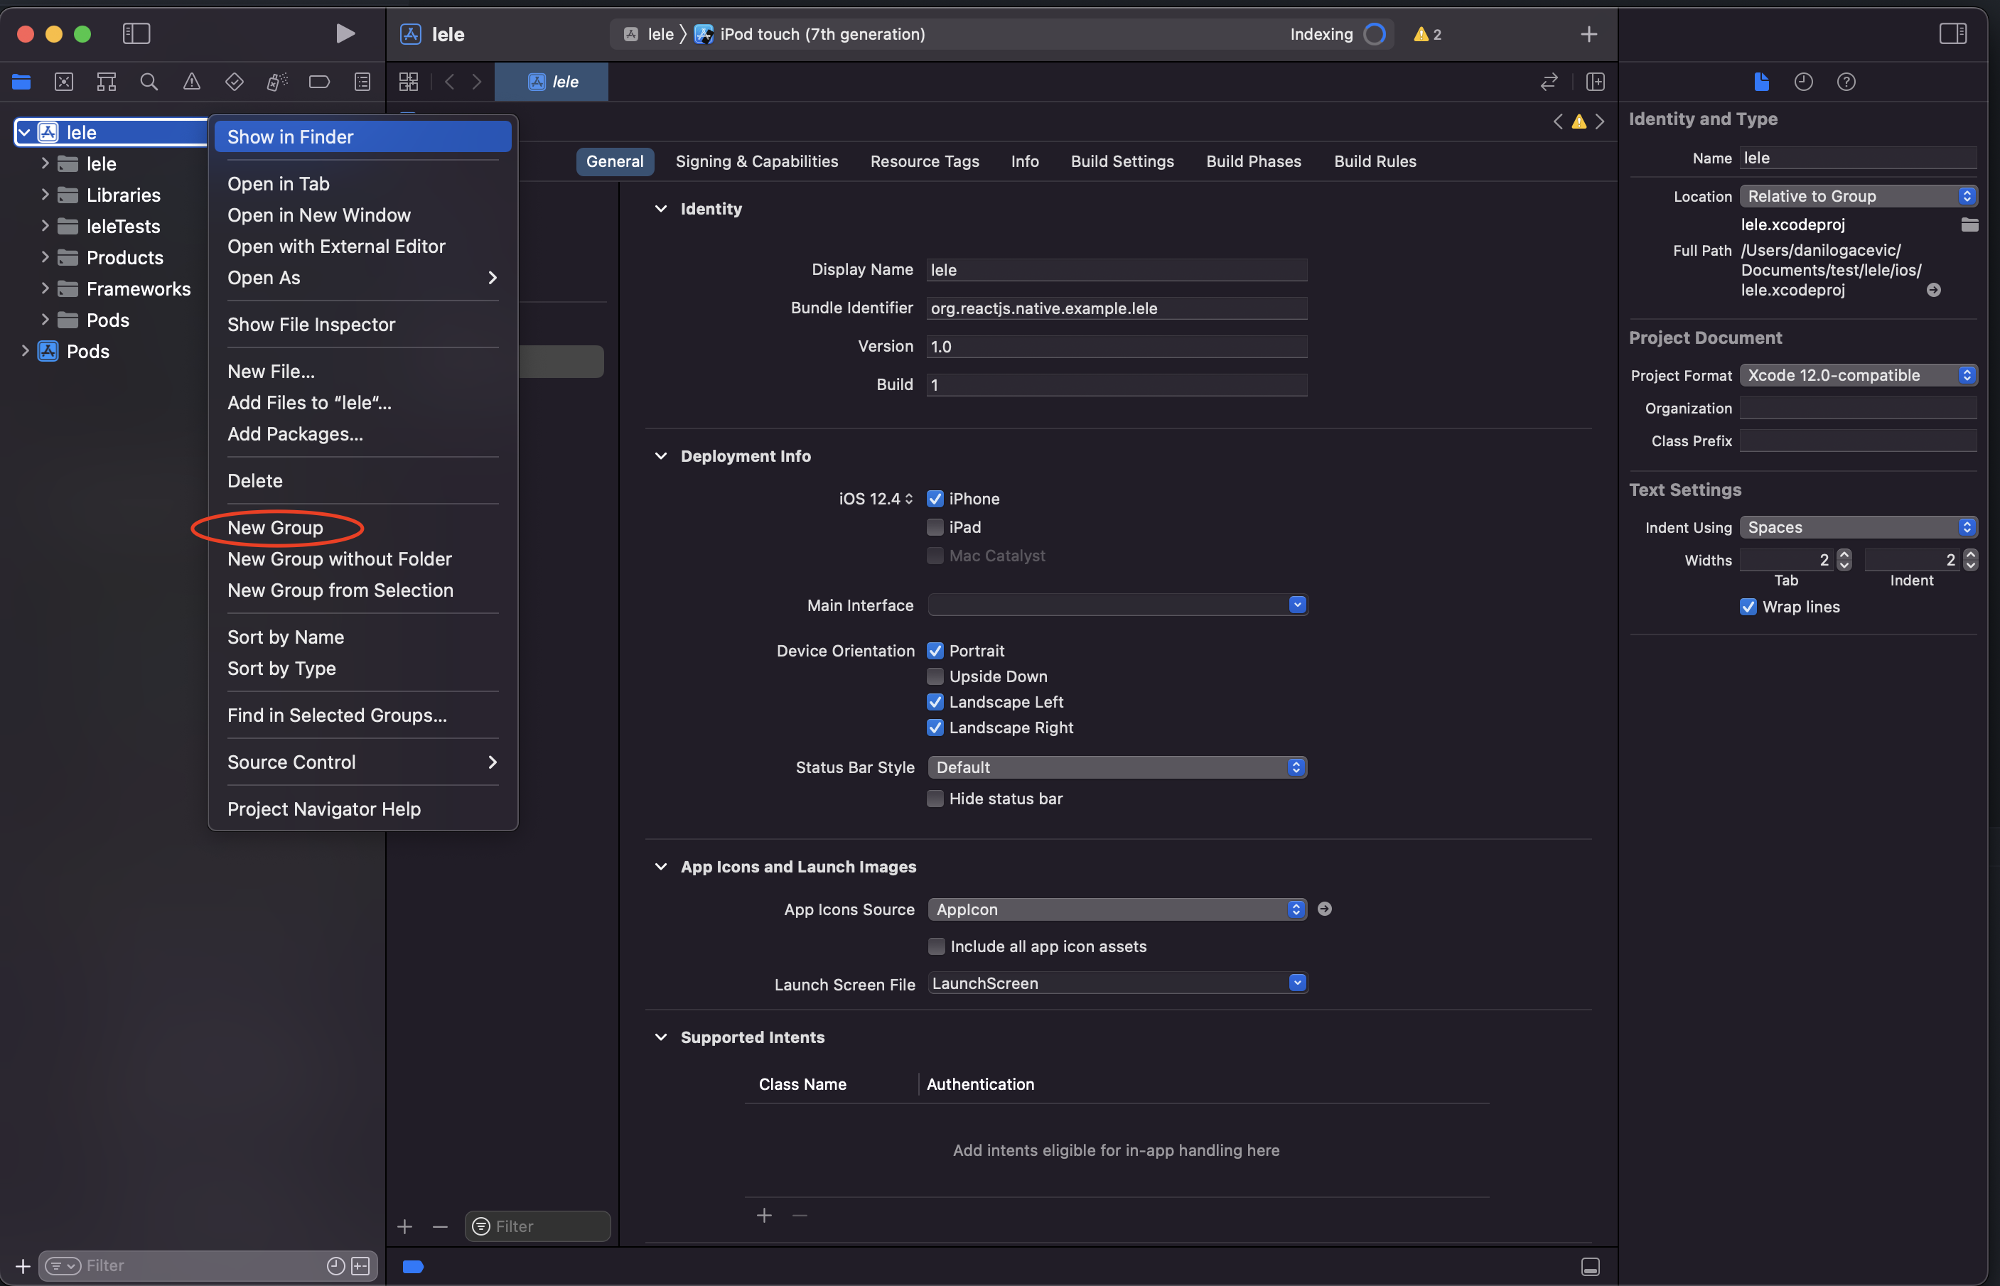Switch to the Build Settings tab
Viewport: 2000px width, 1286px height.
tap(1122, 161)
